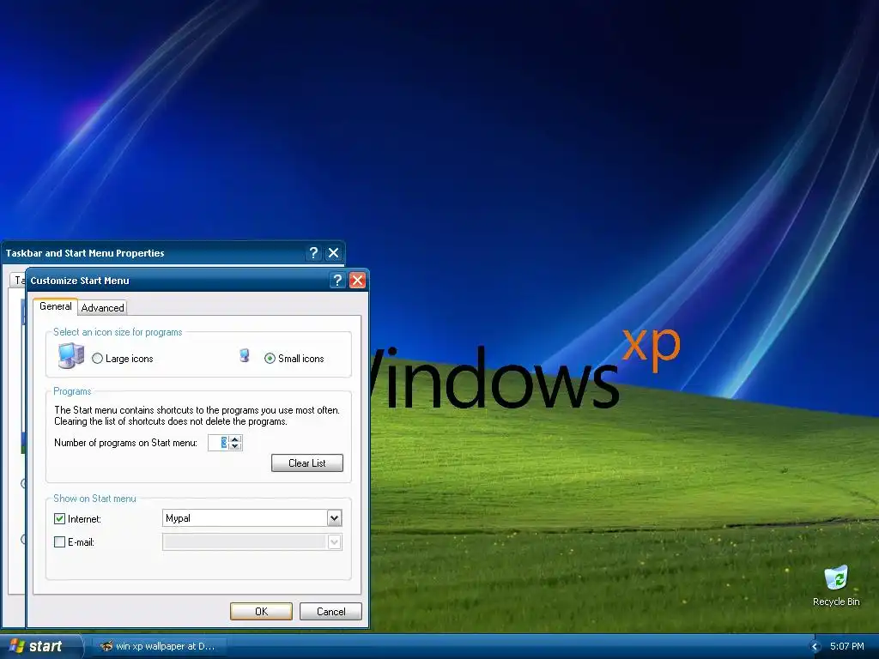The height and width of the screenshot is (659, 879).
Task: Click the large computer icon beside Large icons
Action: (71, 356)
